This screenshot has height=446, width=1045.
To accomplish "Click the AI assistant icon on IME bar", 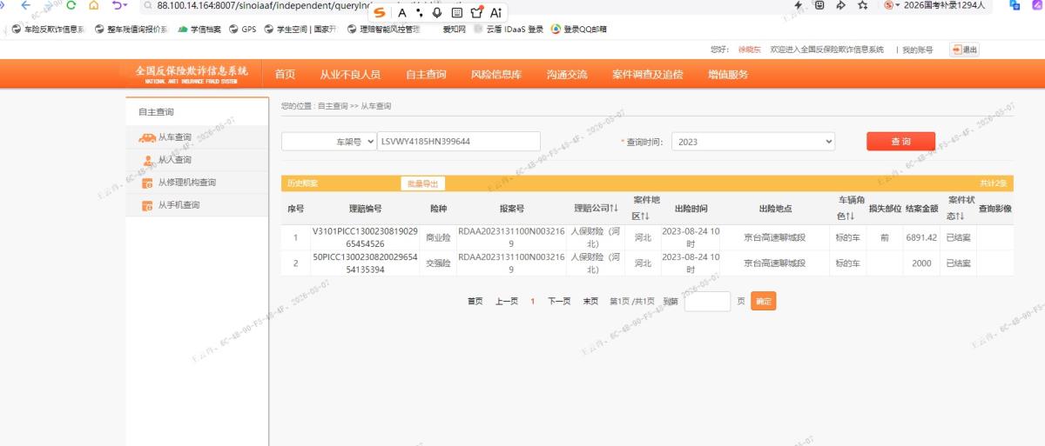I will click(496, 12).
